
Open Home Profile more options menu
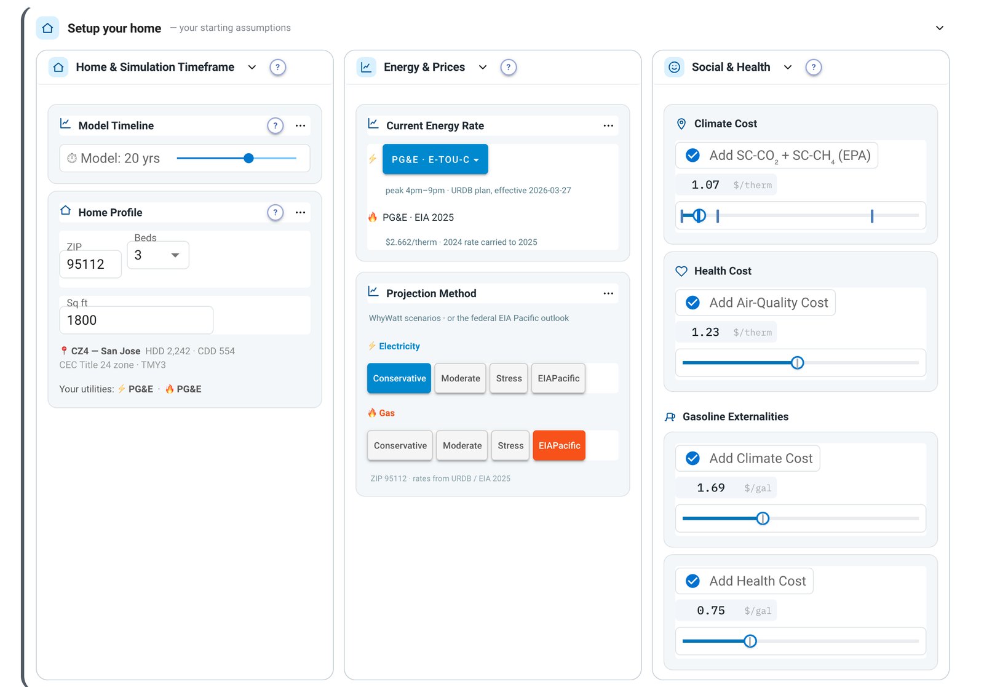click(x=300, y=212)
